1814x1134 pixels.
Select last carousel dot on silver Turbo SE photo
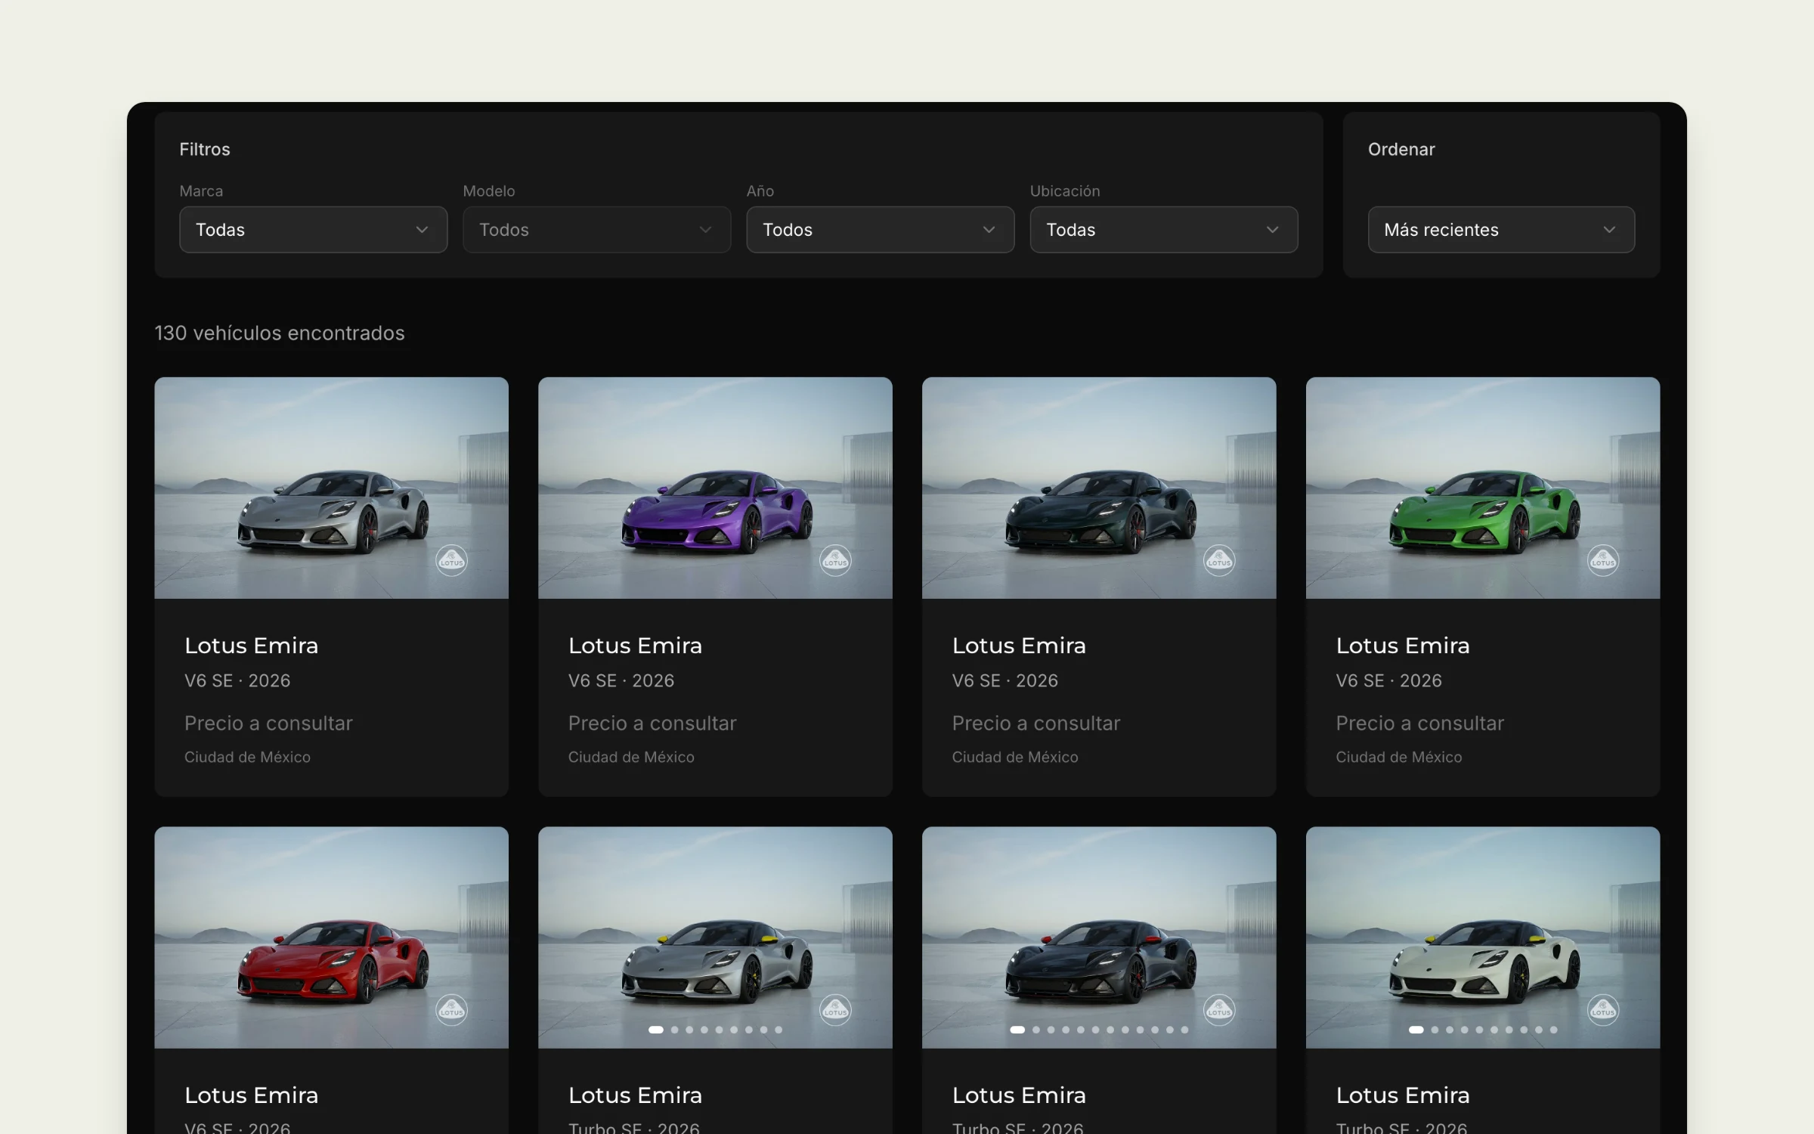(x=779, y=1030)
